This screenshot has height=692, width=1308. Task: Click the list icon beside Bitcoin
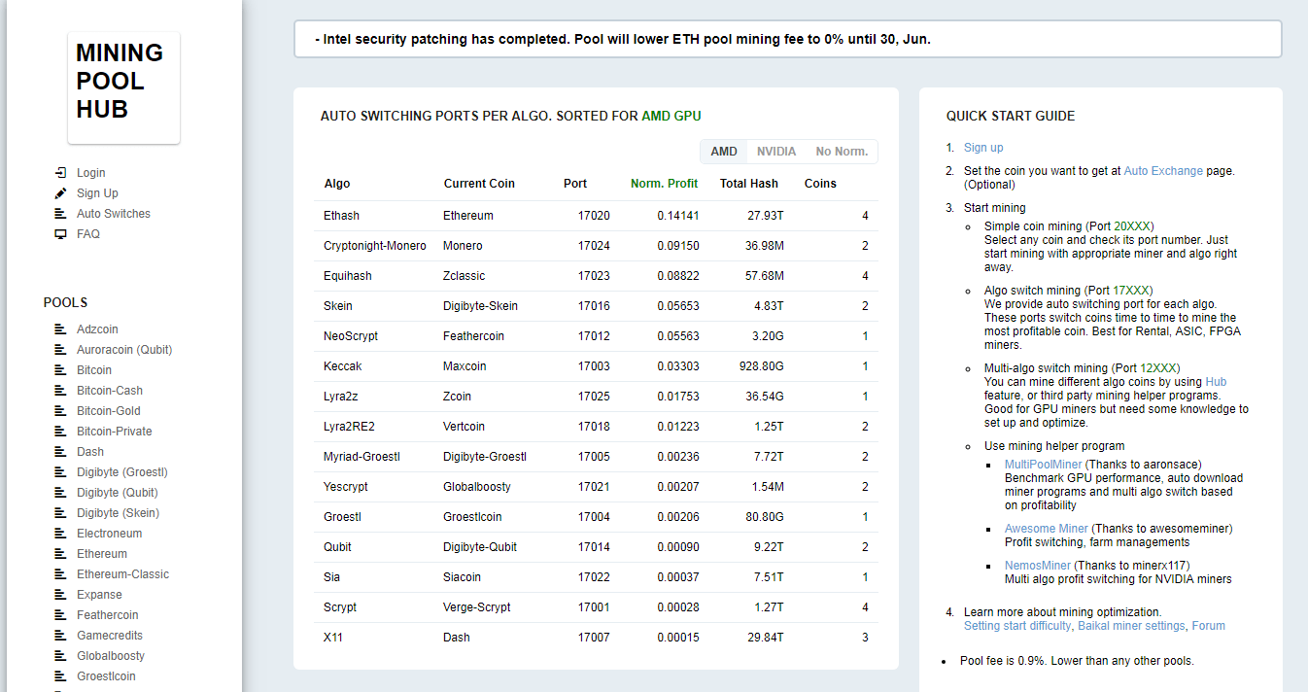[60, 370]
